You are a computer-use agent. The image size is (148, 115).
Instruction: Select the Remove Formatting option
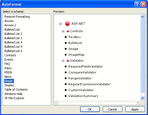click(x=17, y=17)
